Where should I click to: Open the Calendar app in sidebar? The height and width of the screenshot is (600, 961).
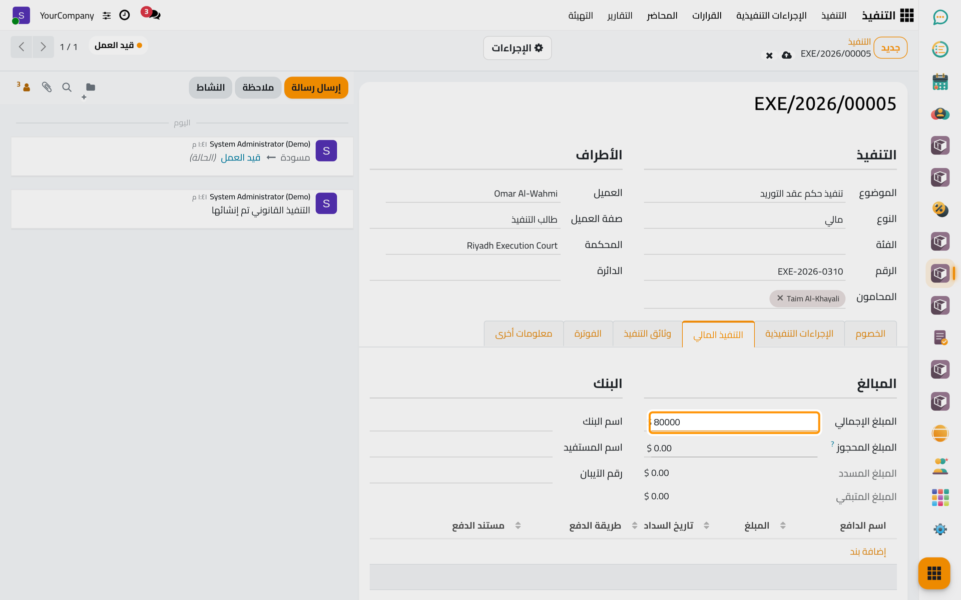coord(940,81)
